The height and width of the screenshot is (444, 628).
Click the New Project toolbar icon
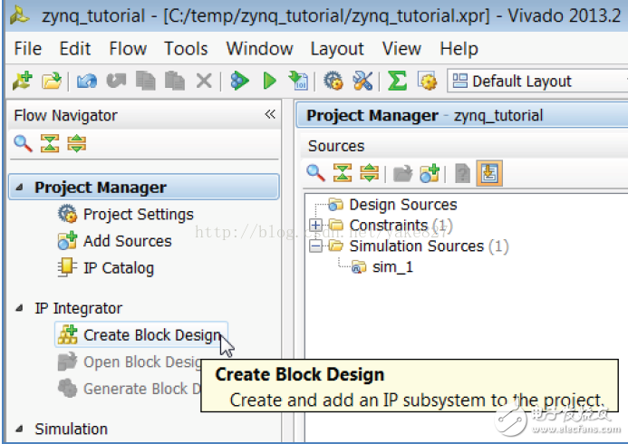point(21,81)
